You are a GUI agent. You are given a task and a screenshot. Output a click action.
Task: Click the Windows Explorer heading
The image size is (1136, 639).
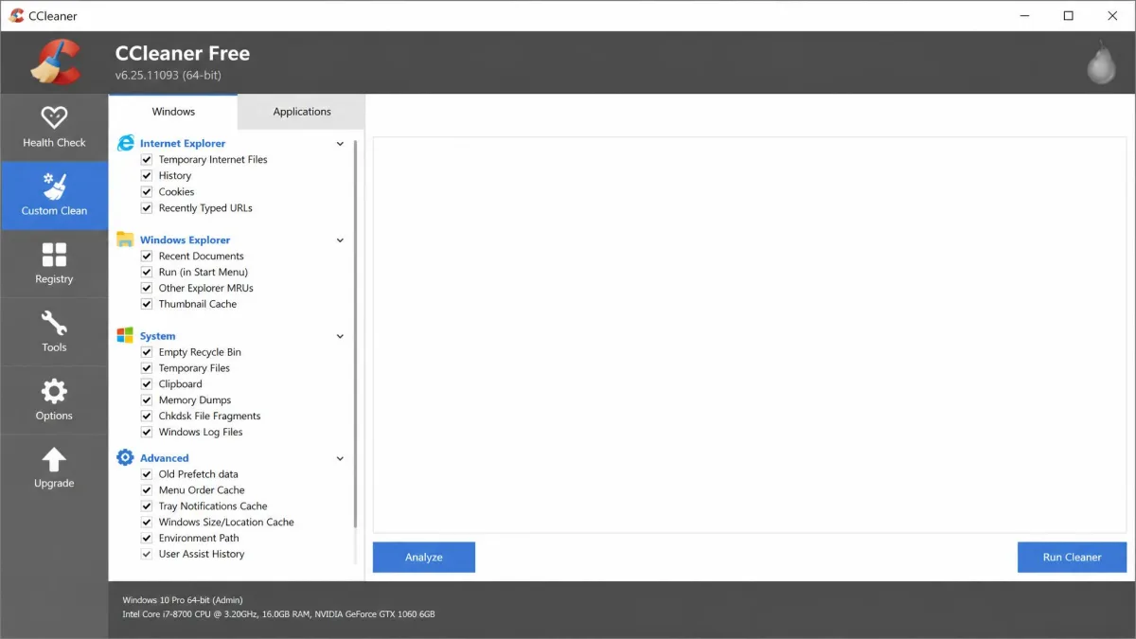tap(185, 240)
